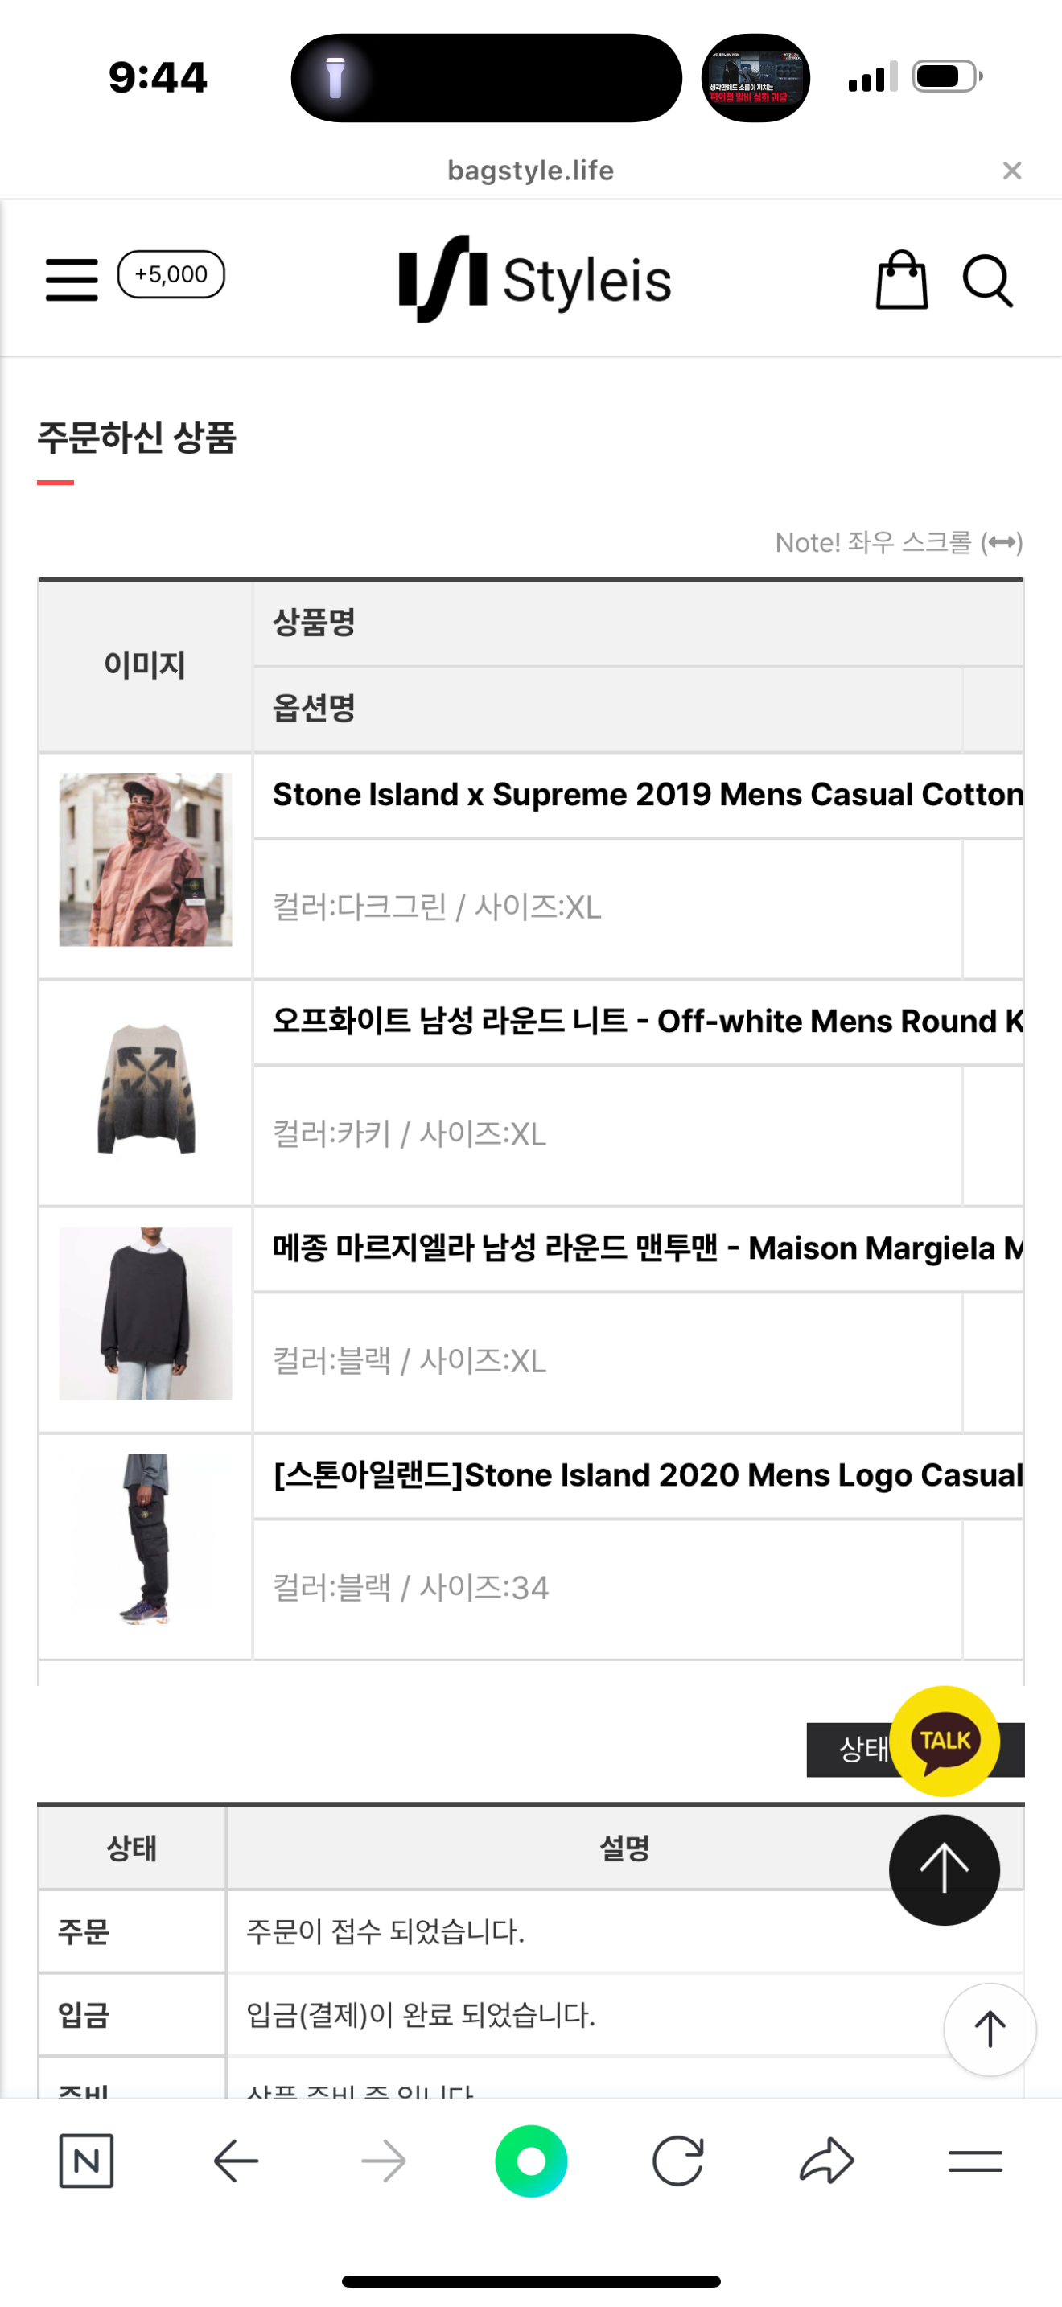Viewport: 1062px width, 2307px height.
Task: Share this page
Action: coord(826,2161)
